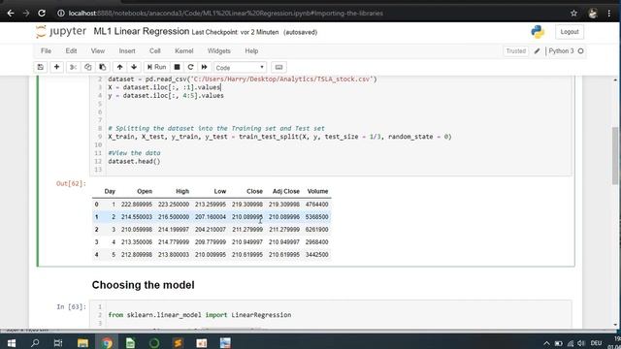Open Windows taskbar search

tap(35, 343)
